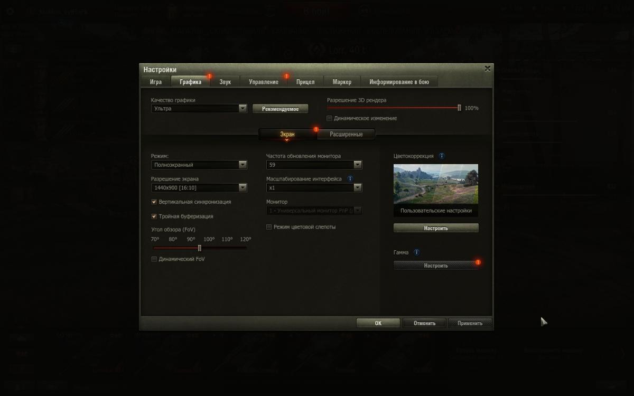Viewport: 634px width, 396px height.
Task: Open Частота обновления монитора dropdown
Action: 314,165
